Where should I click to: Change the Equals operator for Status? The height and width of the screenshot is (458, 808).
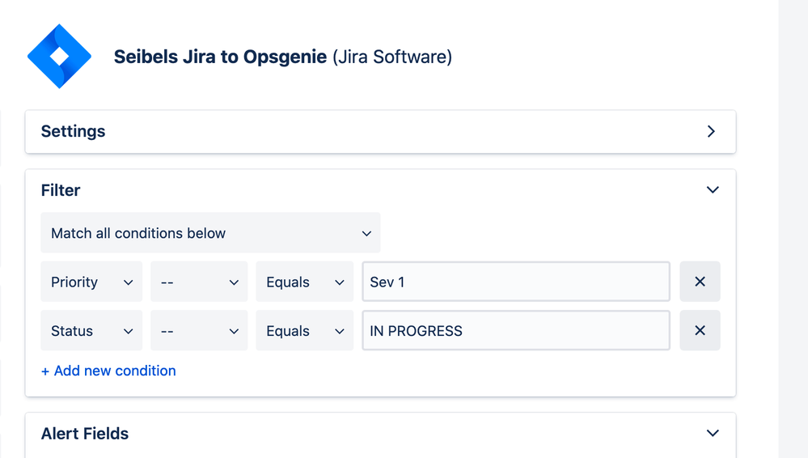(305, 331)
